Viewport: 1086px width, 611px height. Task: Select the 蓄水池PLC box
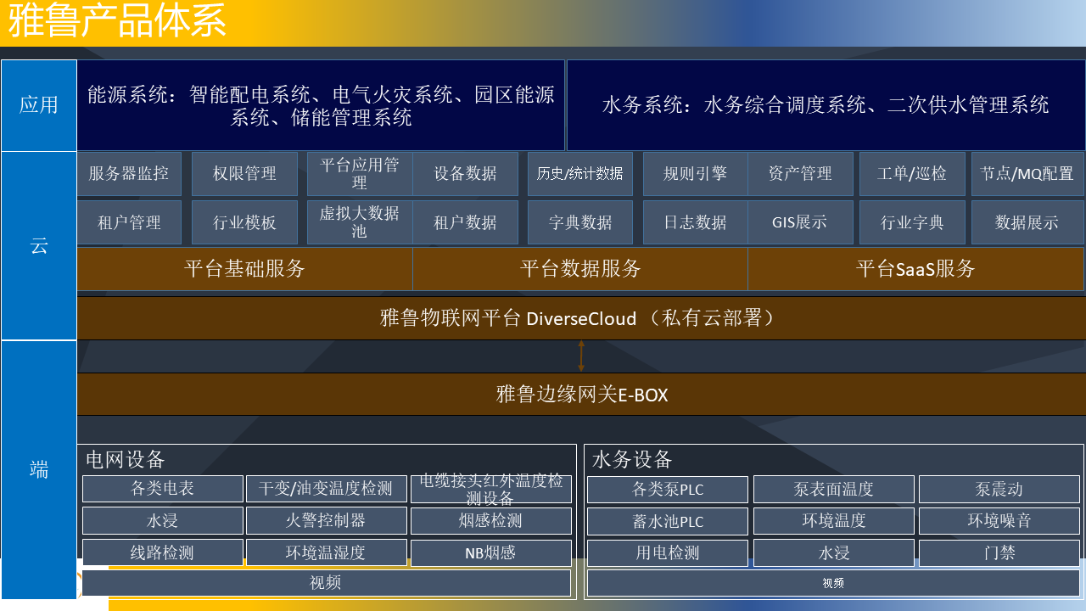(668, 521)
